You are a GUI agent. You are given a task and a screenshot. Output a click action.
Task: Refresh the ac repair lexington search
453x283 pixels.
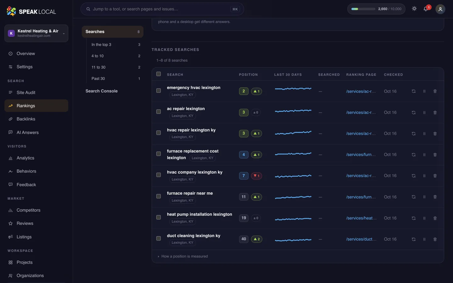(414, 112)
